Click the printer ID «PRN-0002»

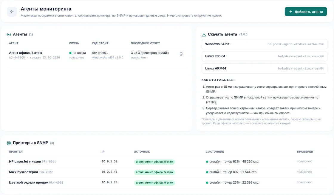click(x=46, y=172)
